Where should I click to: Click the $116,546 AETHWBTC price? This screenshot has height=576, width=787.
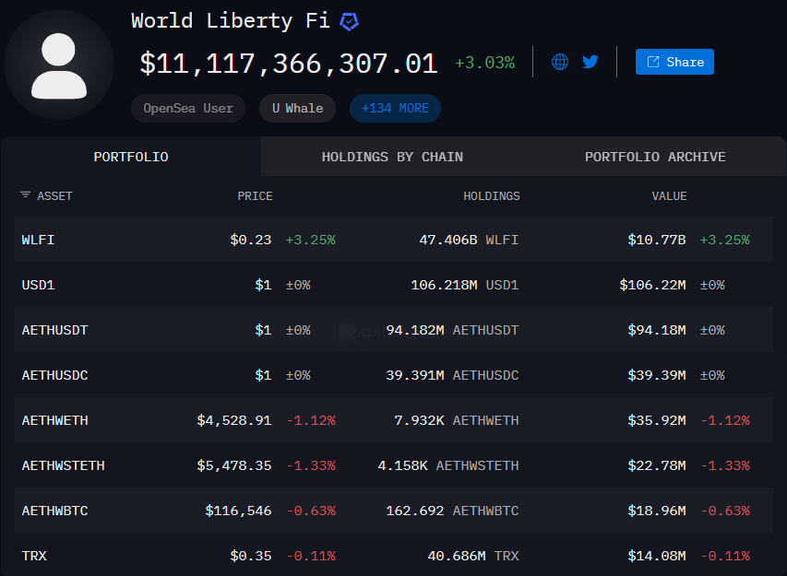[x=238, y=511]
